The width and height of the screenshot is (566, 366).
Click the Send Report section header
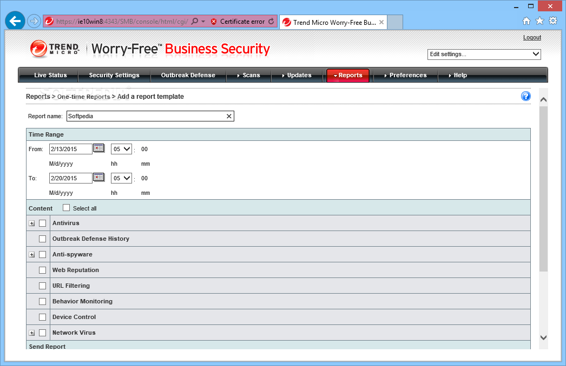click(x=278, y=345)
